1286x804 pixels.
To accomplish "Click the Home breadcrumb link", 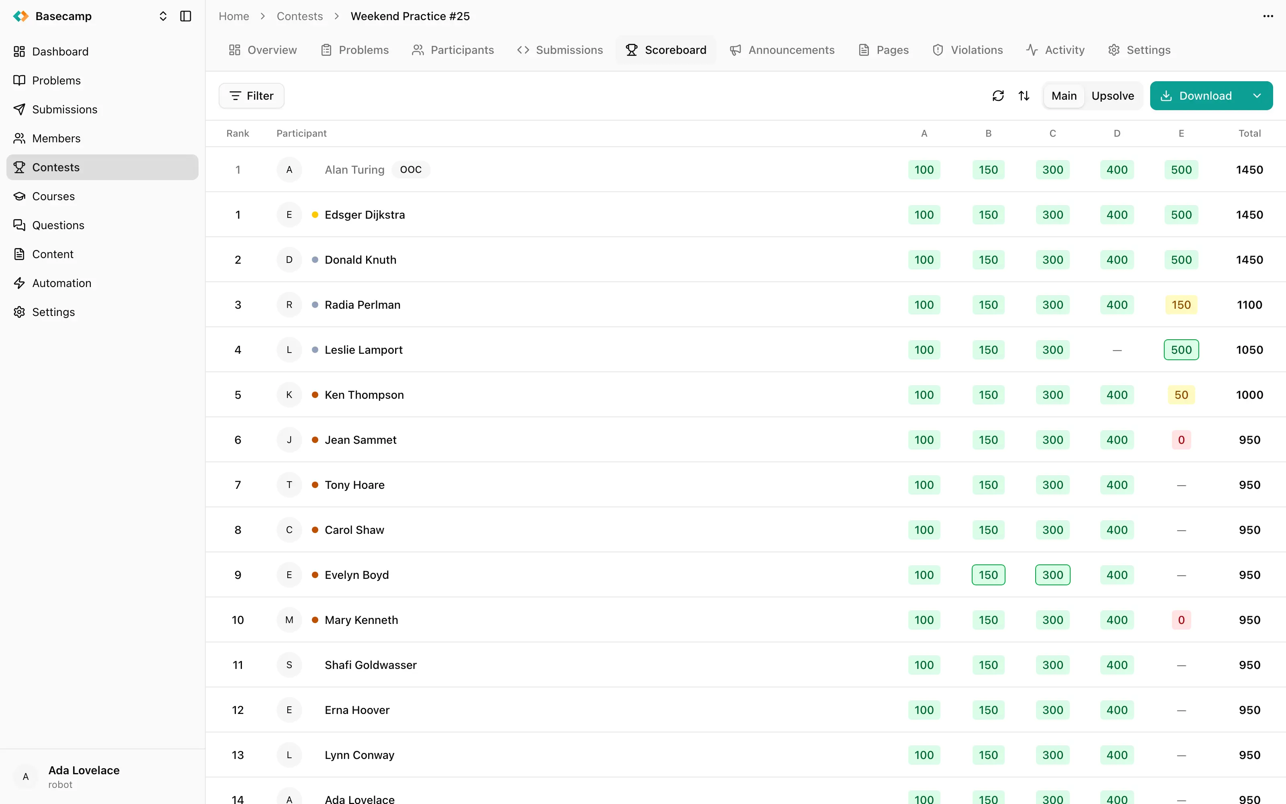I will pyautogui.click(x=234, y=16).
